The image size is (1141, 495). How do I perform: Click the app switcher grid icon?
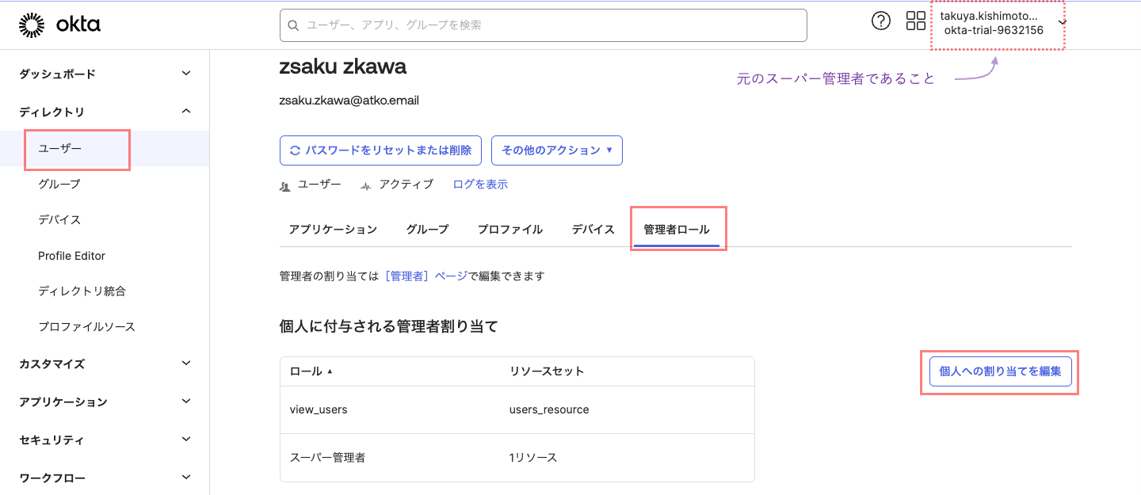pos(915,21)
